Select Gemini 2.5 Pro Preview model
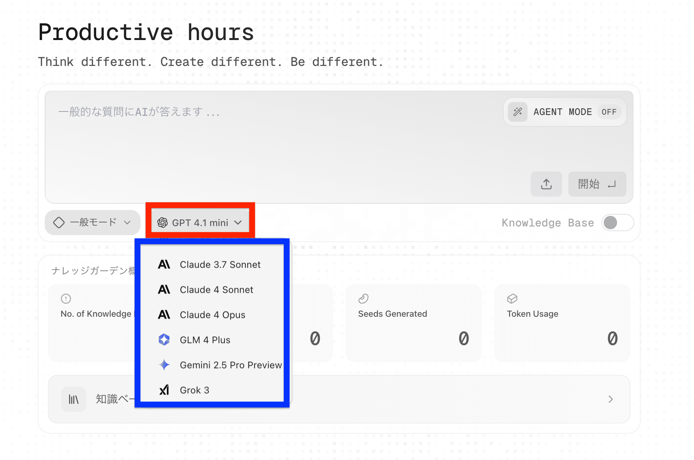The image size is (694, 460). coord(212,365)
